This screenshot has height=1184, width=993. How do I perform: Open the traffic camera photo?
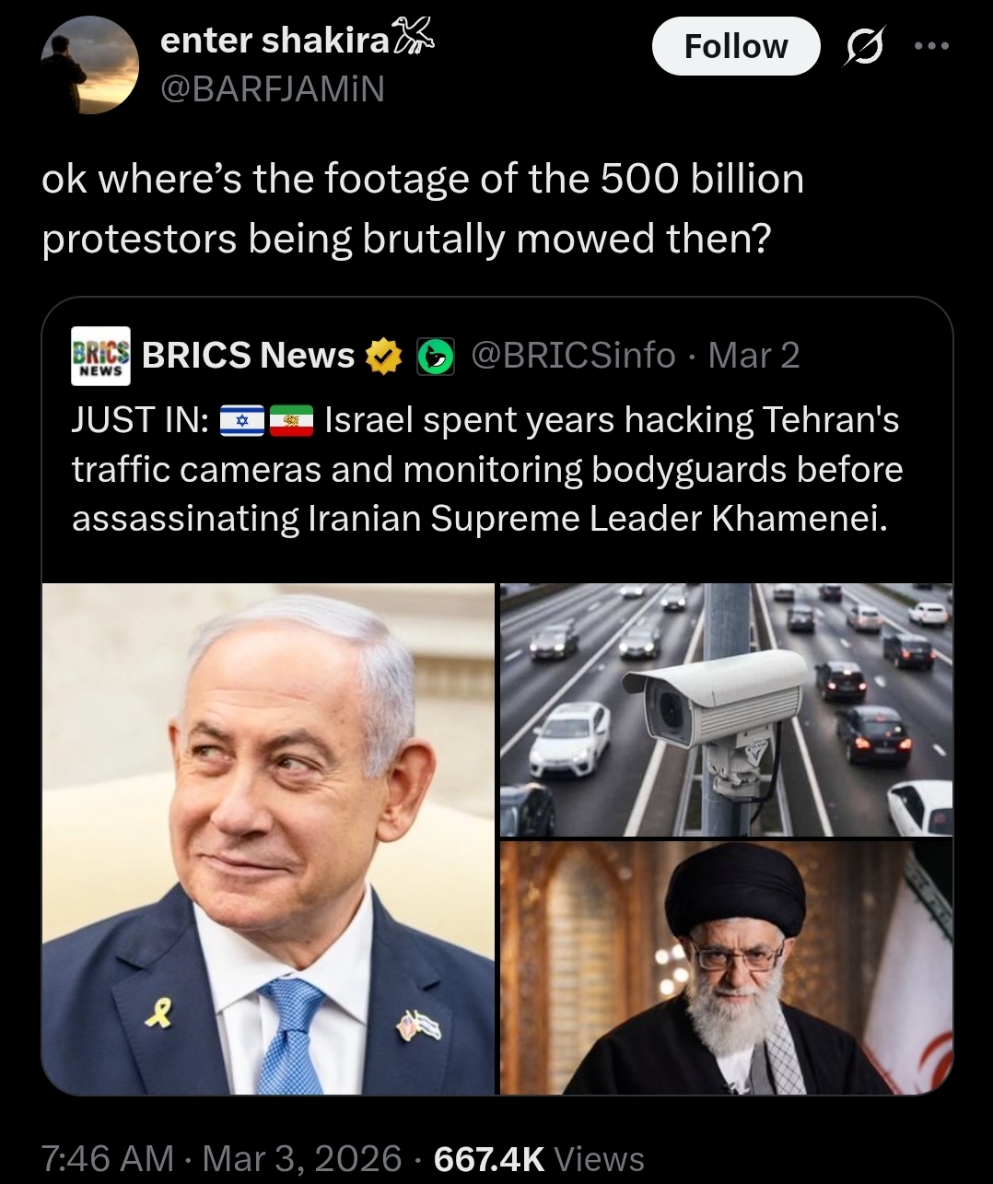tap(726, 709)
